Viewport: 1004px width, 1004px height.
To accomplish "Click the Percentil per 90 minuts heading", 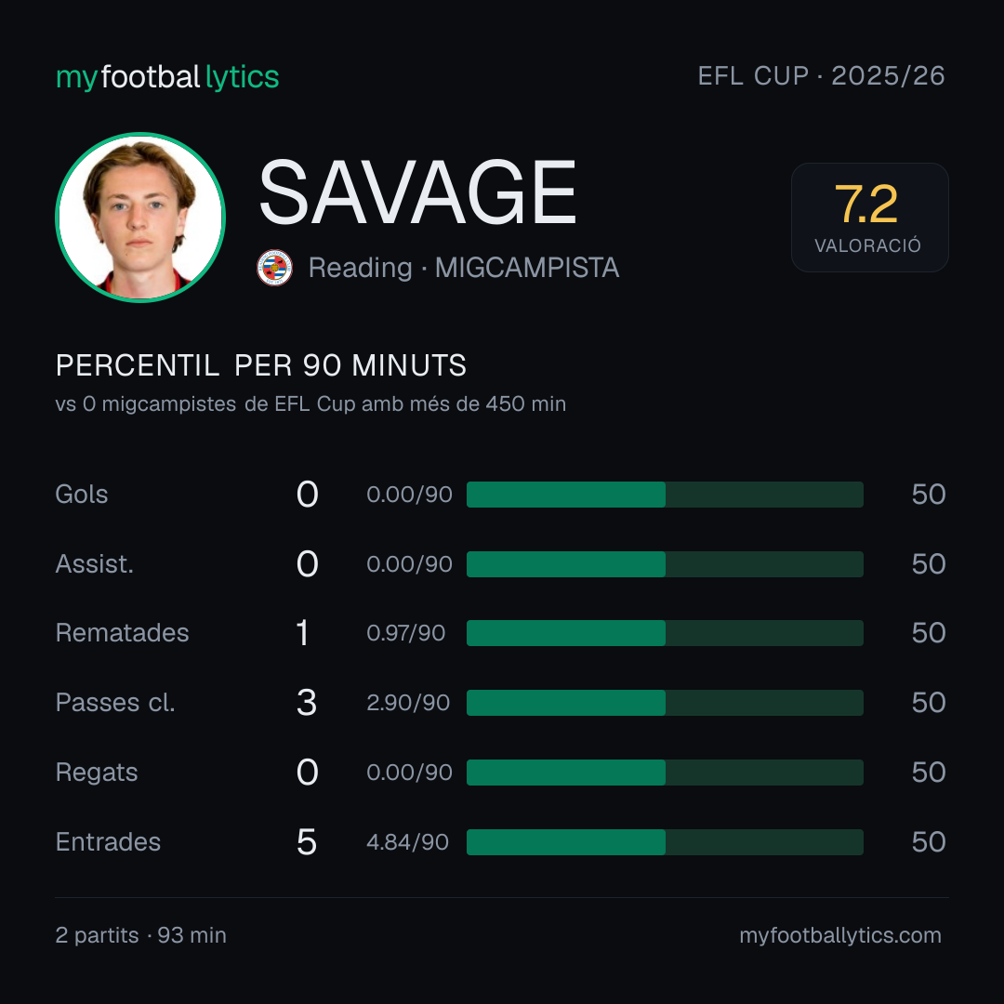I will click(x=260, y=365).
